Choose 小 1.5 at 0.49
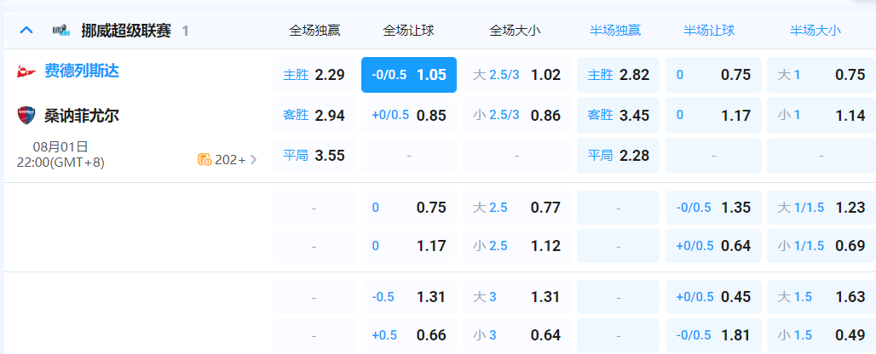Viewport: 876px width, 354px height. (821, 335)
